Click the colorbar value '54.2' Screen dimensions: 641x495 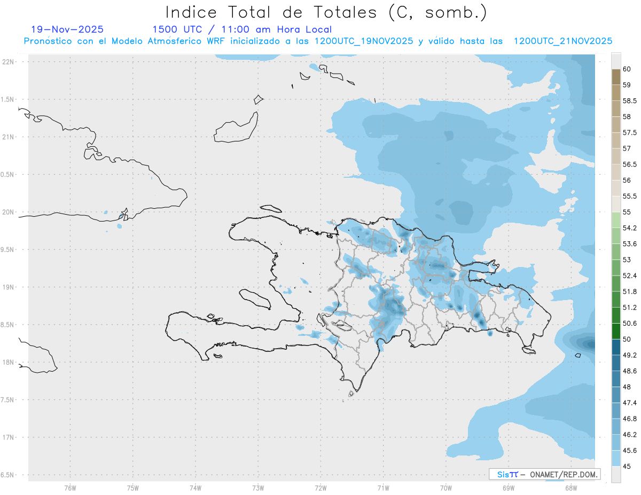(630, 228)
